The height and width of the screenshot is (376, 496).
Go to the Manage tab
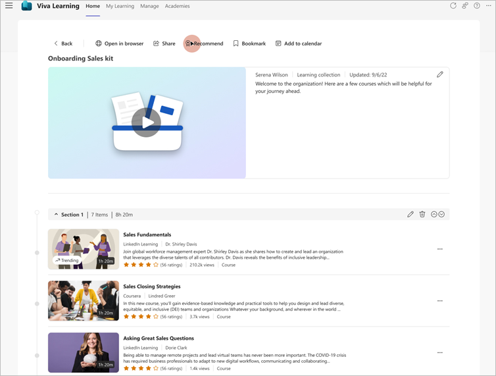pyautogui.click(x=149, y=6)
